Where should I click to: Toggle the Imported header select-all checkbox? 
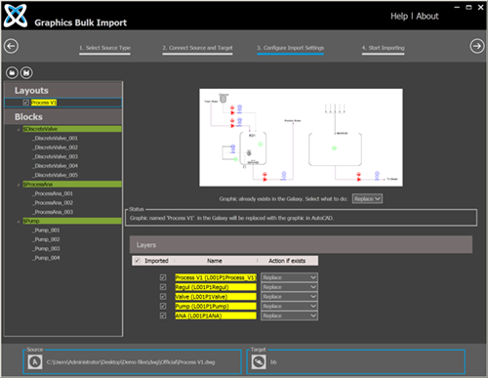pyautogui.click(x=138, y=261)
